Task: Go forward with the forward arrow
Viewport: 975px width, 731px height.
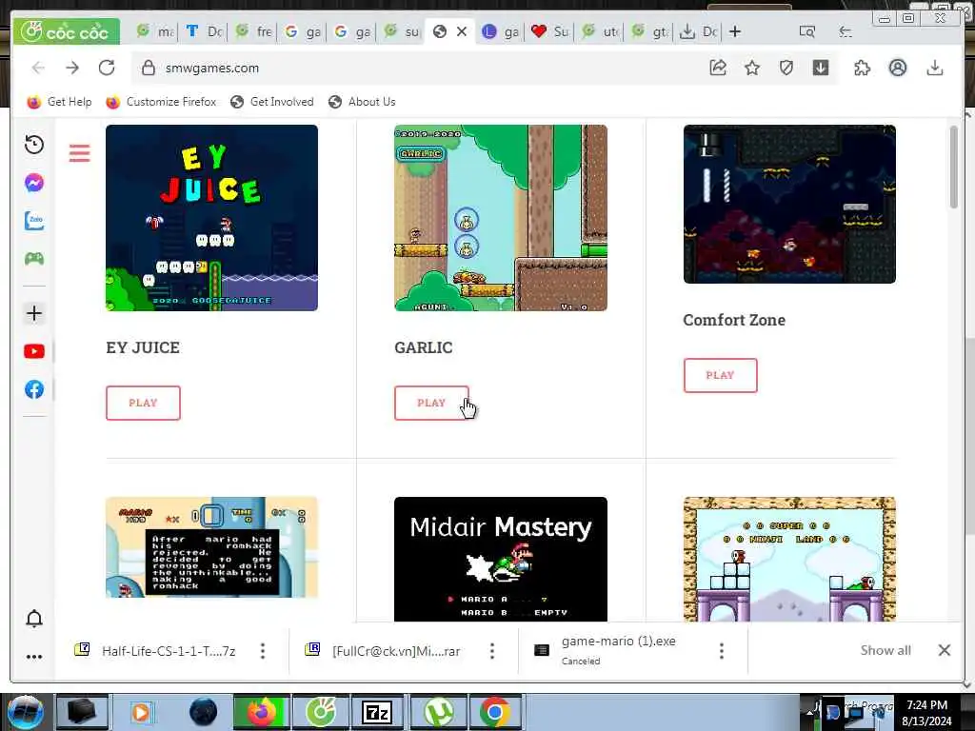Action: [72, 68]
